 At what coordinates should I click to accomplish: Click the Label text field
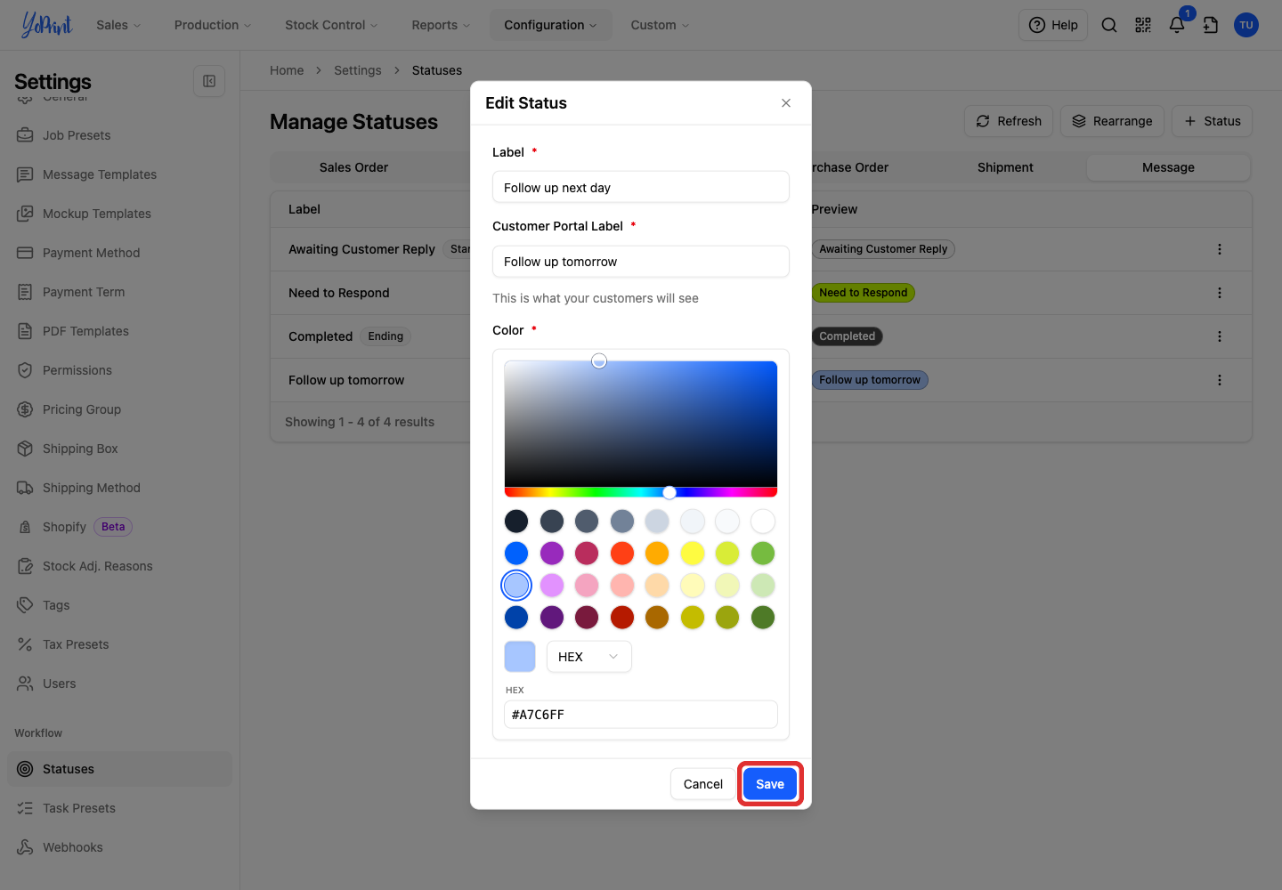[641, 188]
